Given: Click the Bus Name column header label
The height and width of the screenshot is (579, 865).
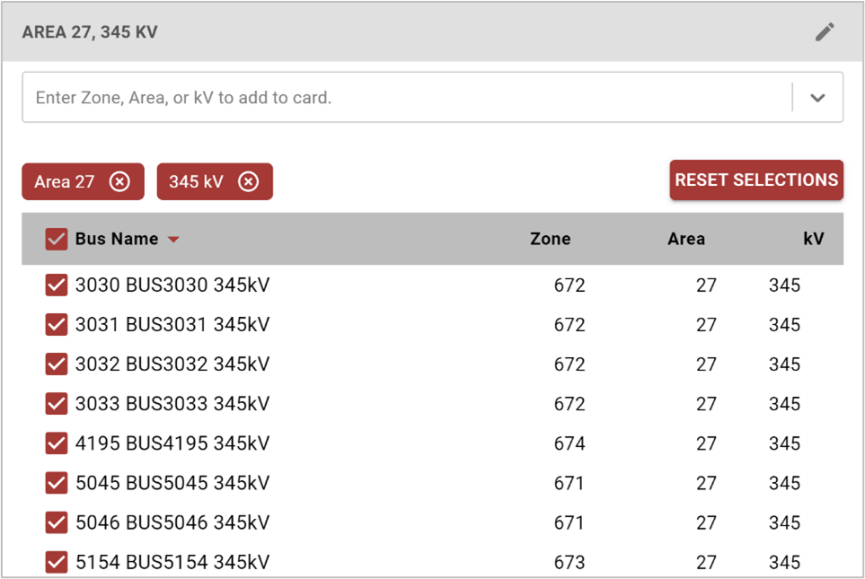Looking at the screenshot, I should click(117, 239).
